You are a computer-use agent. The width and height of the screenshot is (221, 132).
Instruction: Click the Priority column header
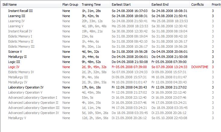click(216, 4)
